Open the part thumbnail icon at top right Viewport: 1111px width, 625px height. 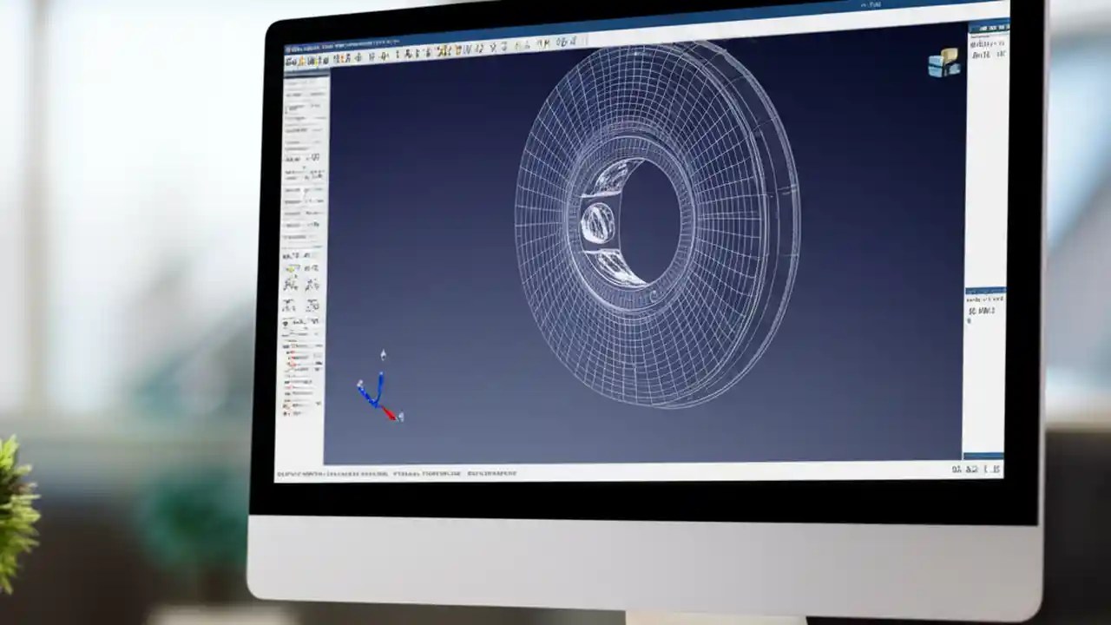[944, 65]
